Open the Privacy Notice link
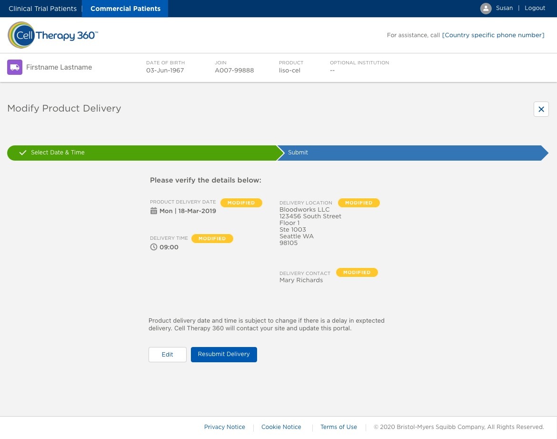 pos(225,427)
